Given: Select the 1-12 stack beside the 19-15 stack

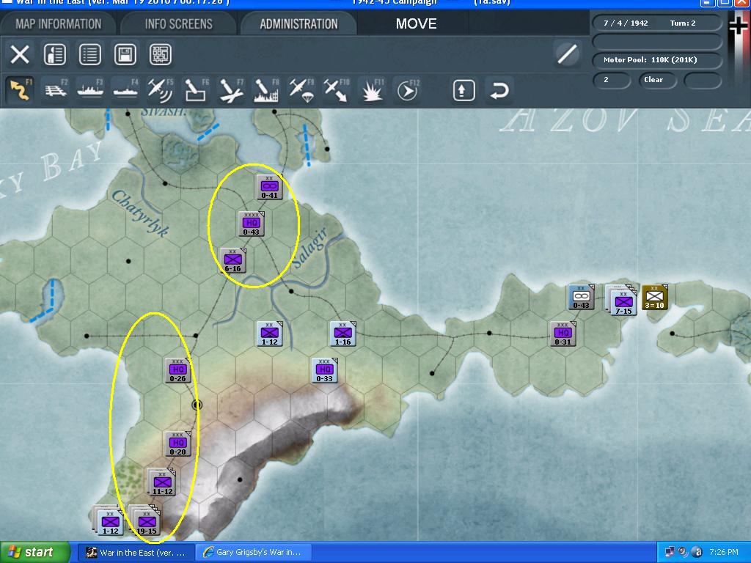Looking at the screenshot, I should point(109,520).
